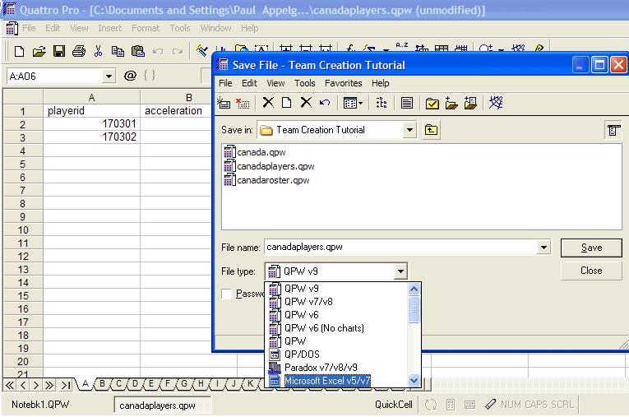Click the Save disk icon in main toolbar

coord(58,51)
